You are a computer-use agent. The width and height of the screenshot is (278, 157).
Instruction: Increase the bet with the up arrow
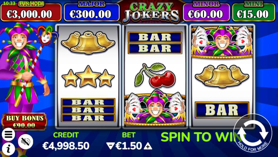148,146
